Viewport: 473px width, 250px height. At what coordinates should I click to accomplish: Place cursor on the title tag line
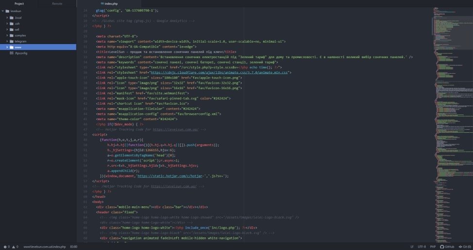[166, 52]
